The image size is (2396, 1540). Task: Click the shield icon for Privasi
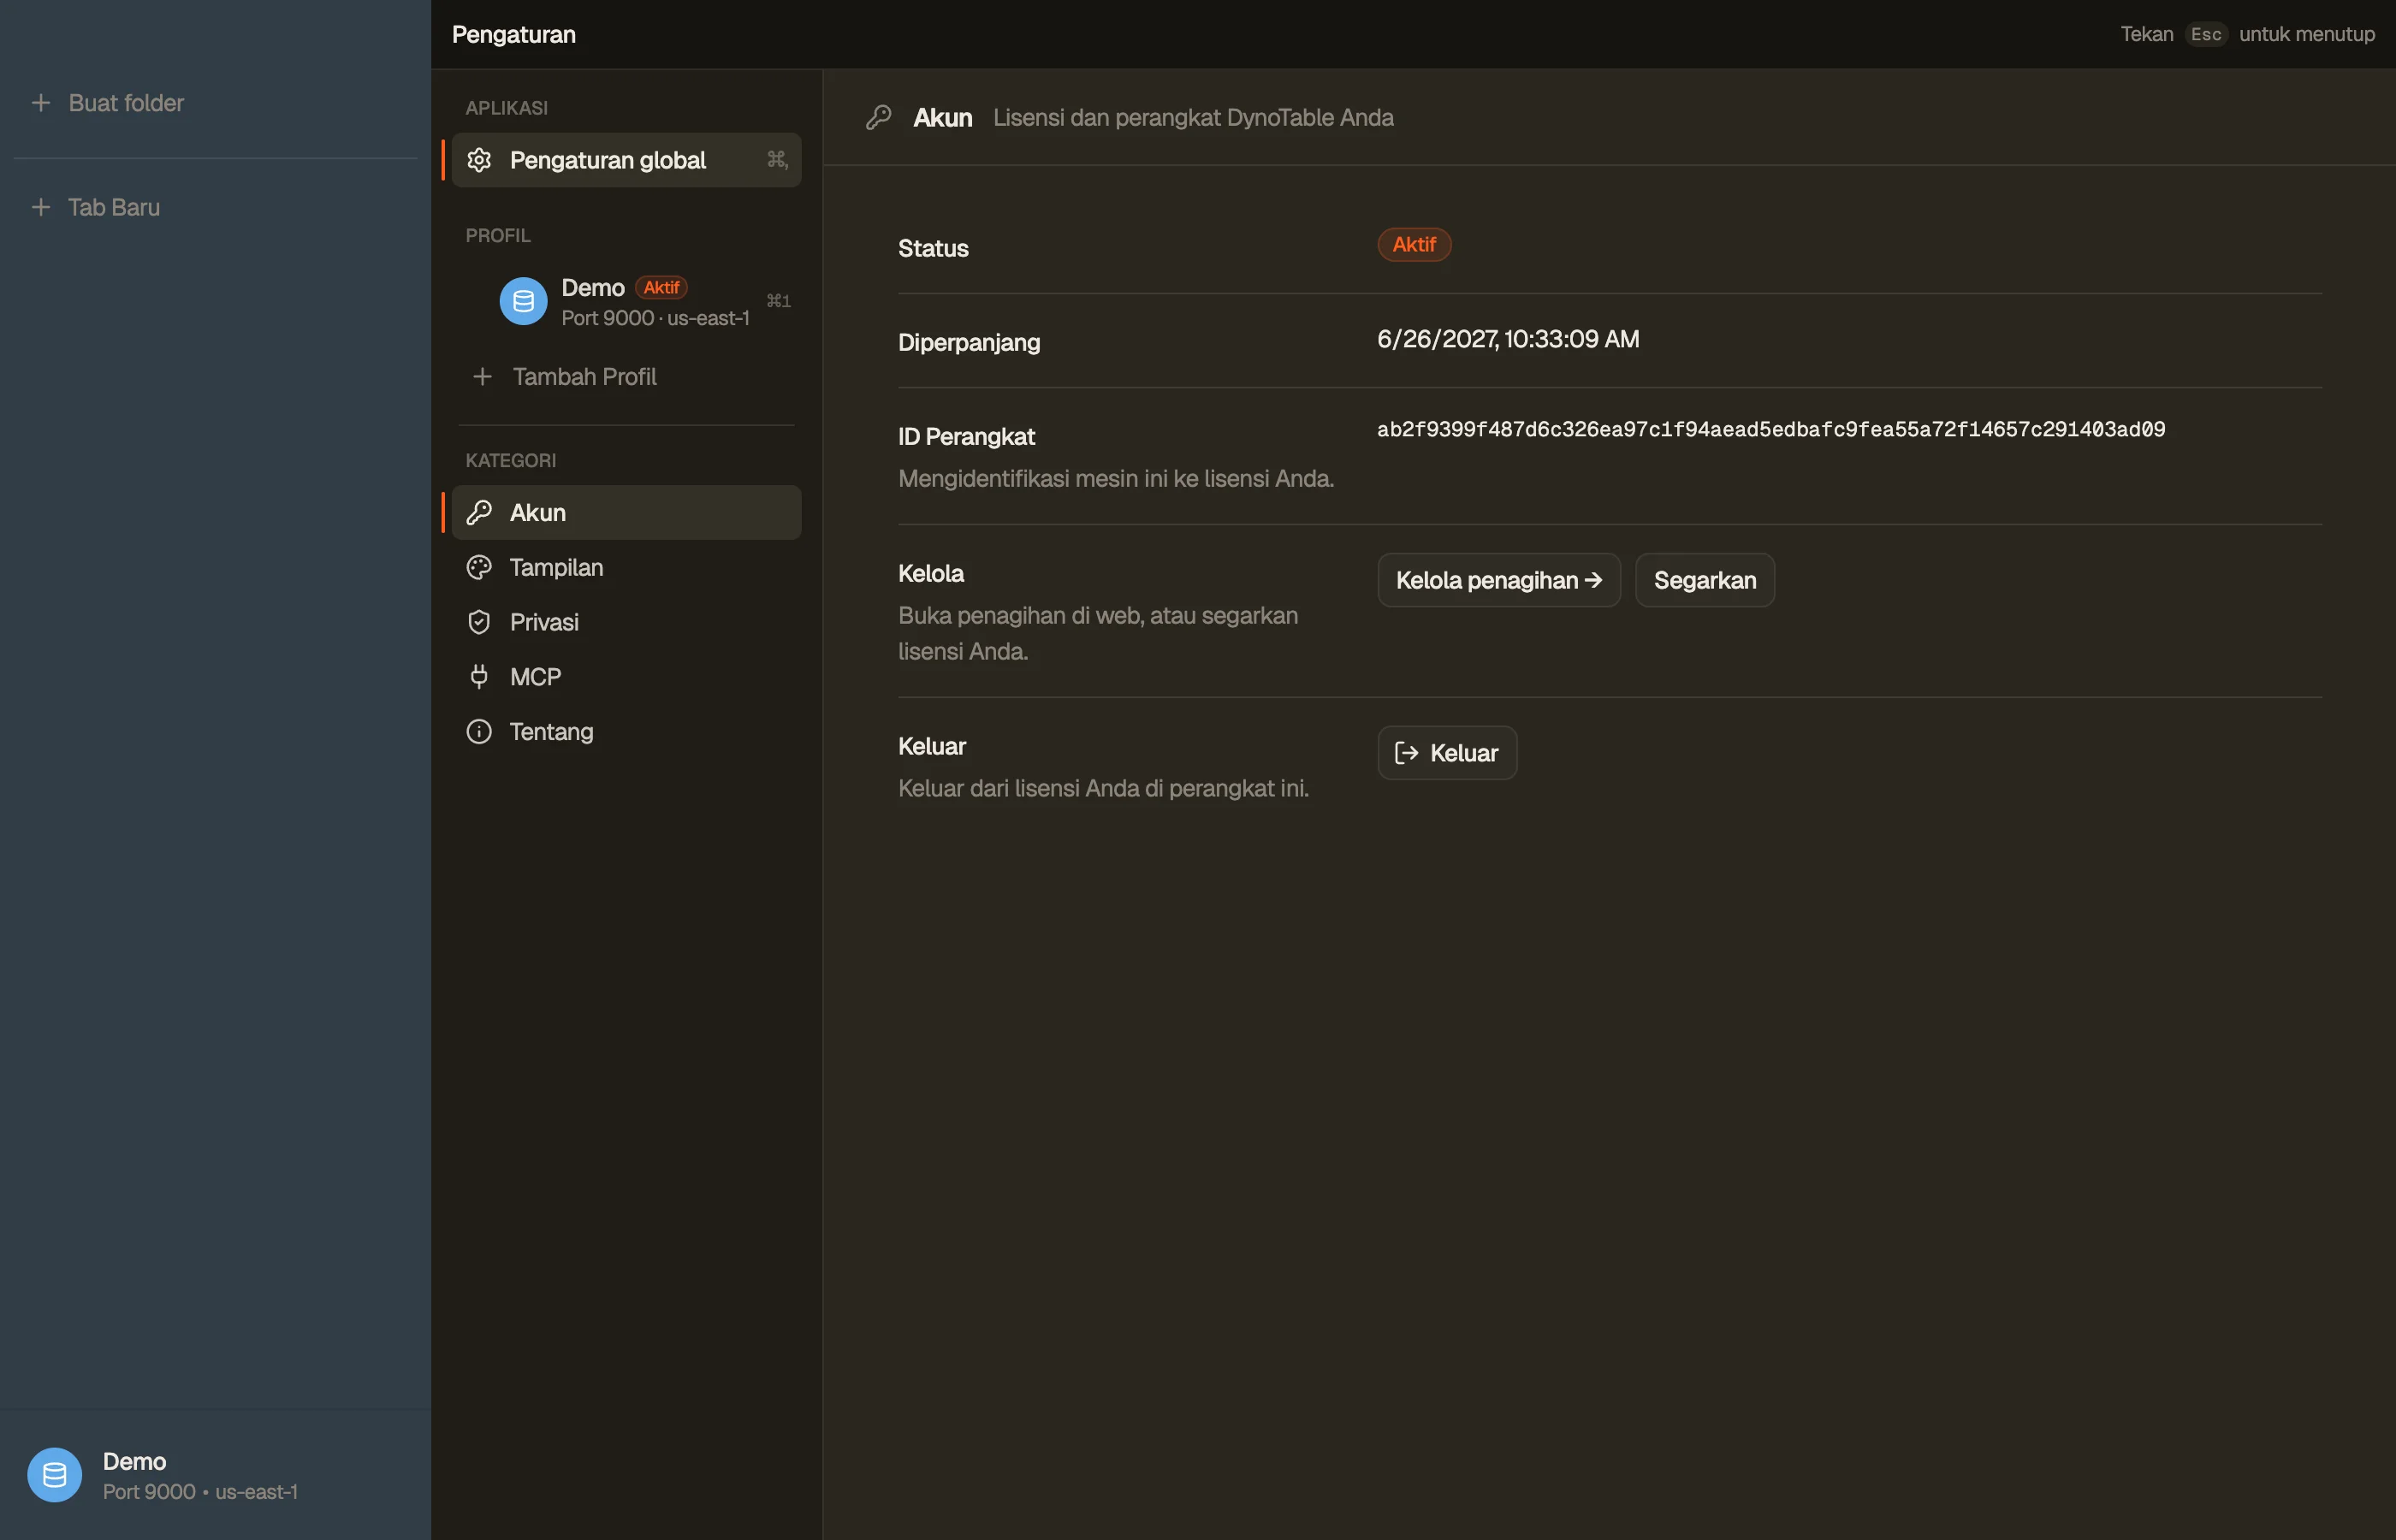(x=479, y=622)
